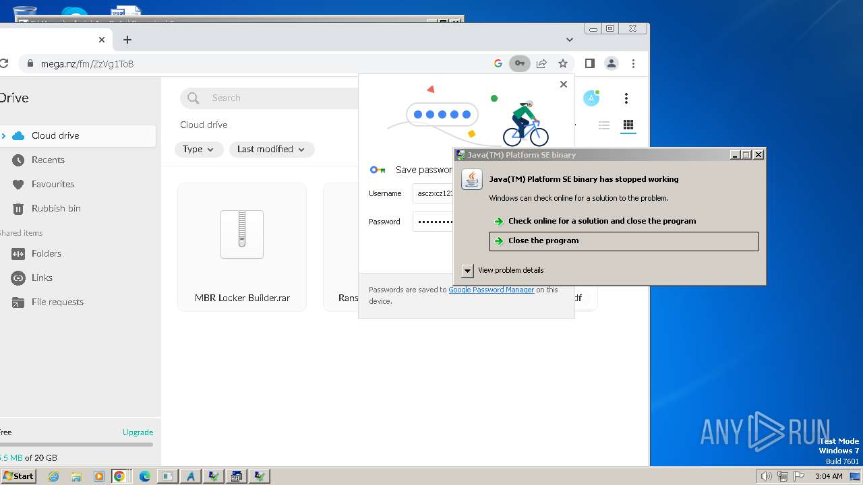Click the taskbar clock showing 3:04 AM
Screen dimensions: 863x485
pos(829,476)
